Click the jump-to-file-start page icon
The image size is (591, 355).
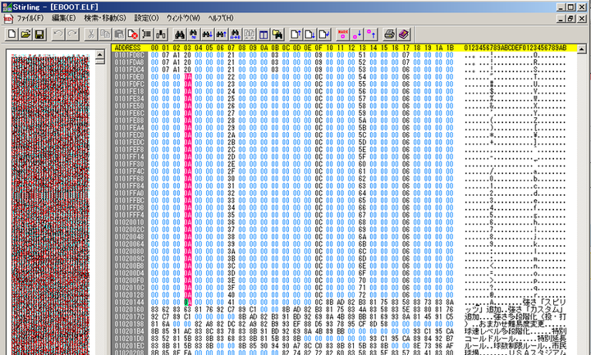[x=297, y=34]
